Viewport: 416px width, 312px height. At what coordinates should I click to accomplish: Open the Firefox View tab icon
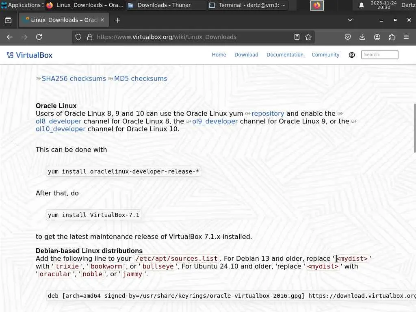[8, 20]
